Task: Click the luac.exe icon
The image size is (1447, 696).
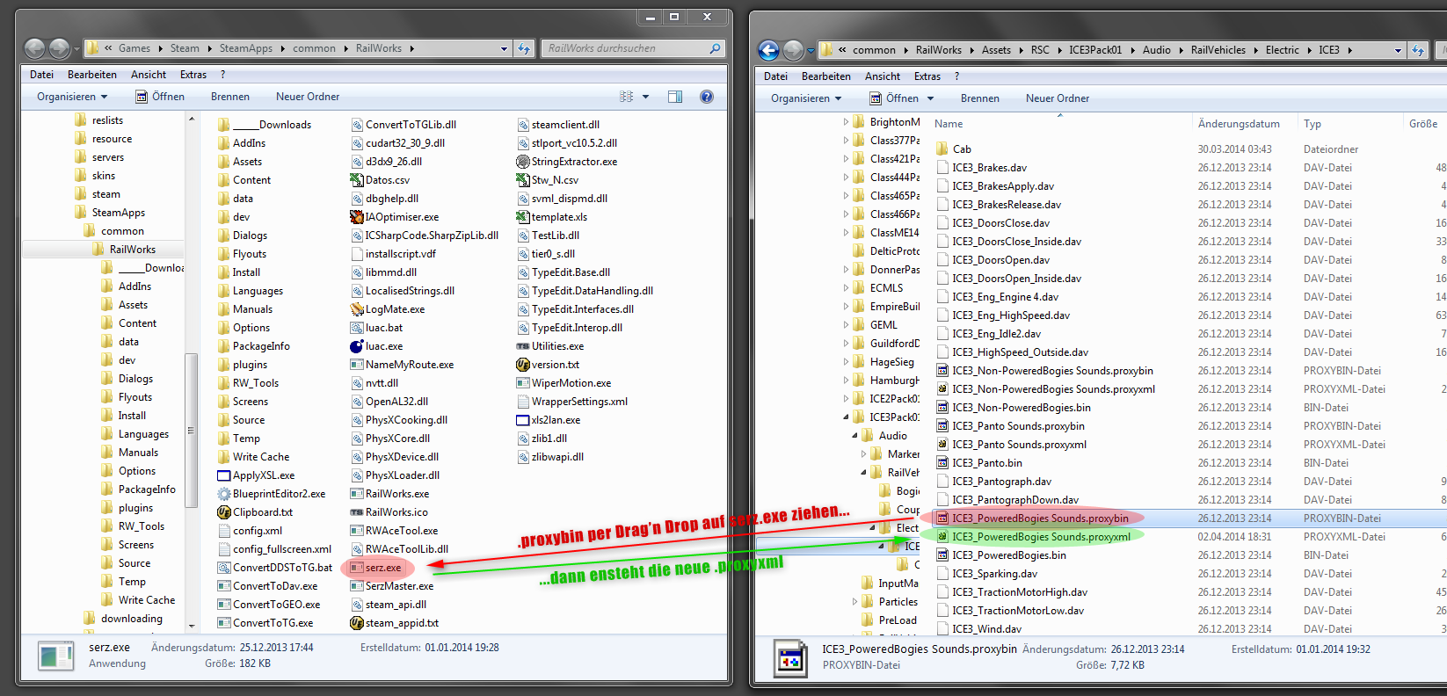Action: 356,346
